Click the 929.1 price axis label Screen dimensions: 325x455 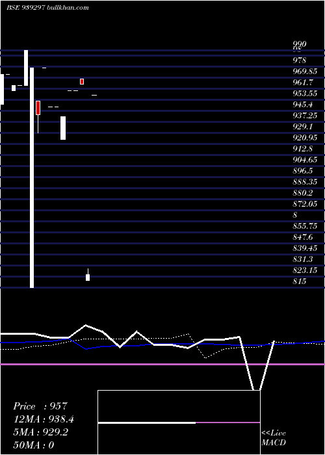[x=303, y=127]
